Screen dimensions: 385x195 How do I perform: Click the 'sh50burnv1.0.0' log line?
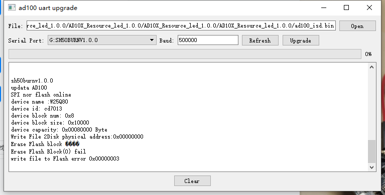[x=32, y=80]
